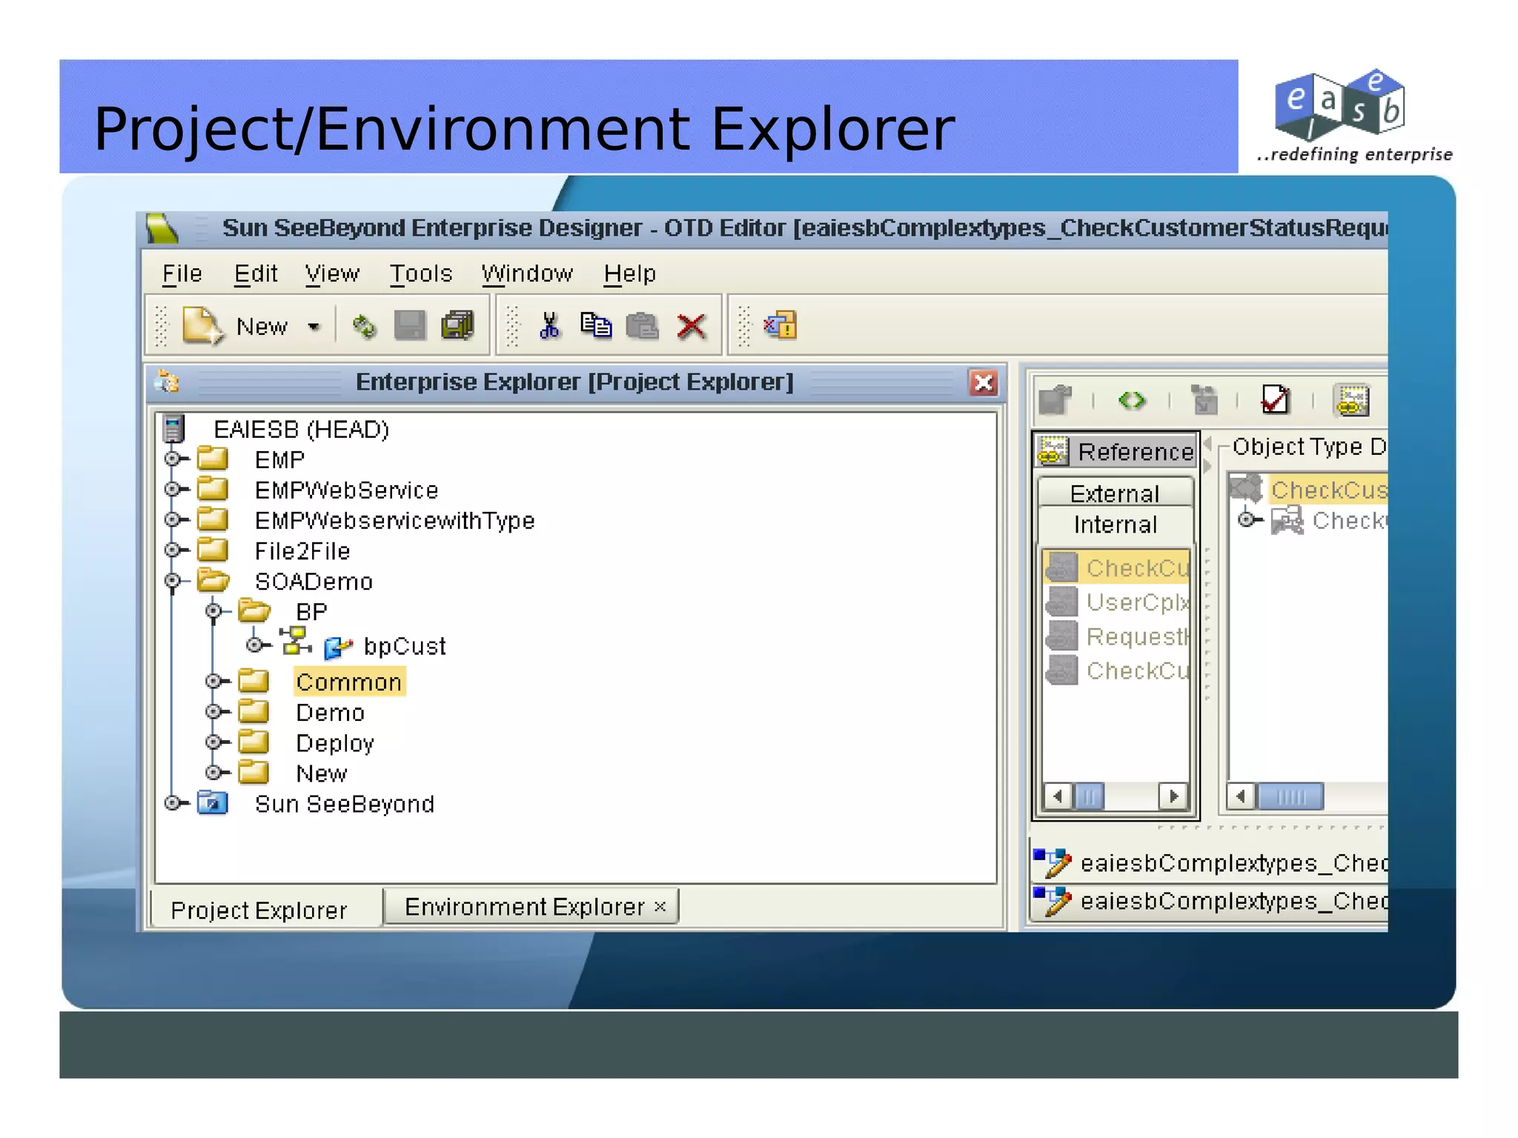Open the Window menu
This screenshot has height=1138, width=1518.
pos(527,273)
